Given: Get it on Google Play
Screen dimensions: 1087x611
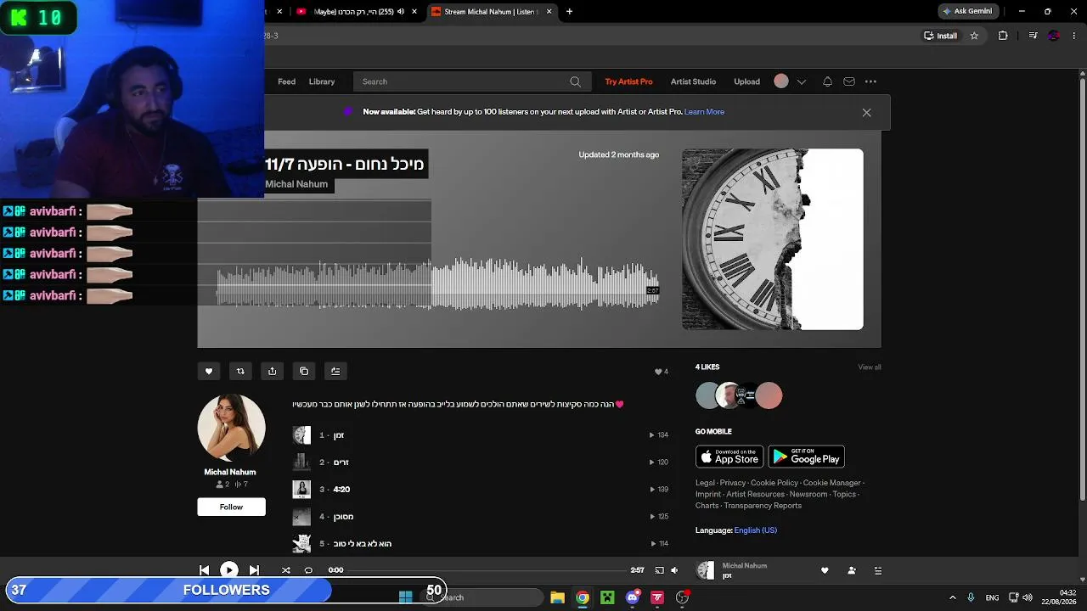Looking at the screenshot, I should 806,457.
